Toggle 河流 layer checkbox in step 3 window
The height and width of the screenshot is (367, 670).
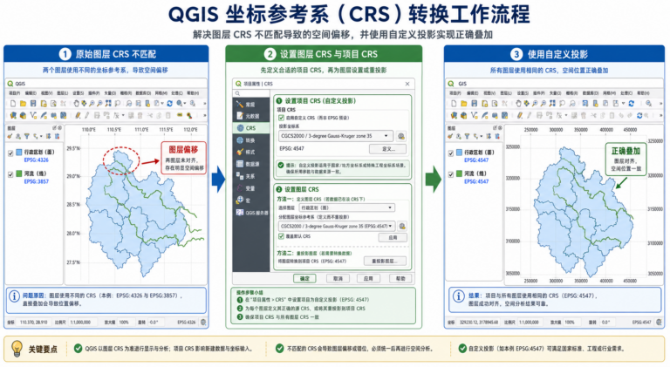tap(451, 174)
